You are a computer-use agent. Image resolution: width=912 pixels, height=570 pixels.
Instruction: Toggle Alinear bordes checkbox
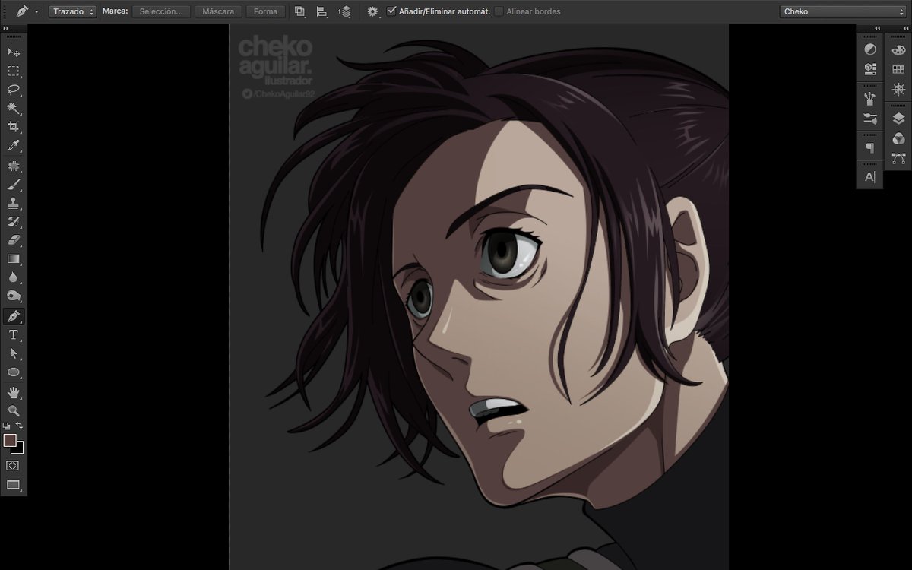coord(499,11)
